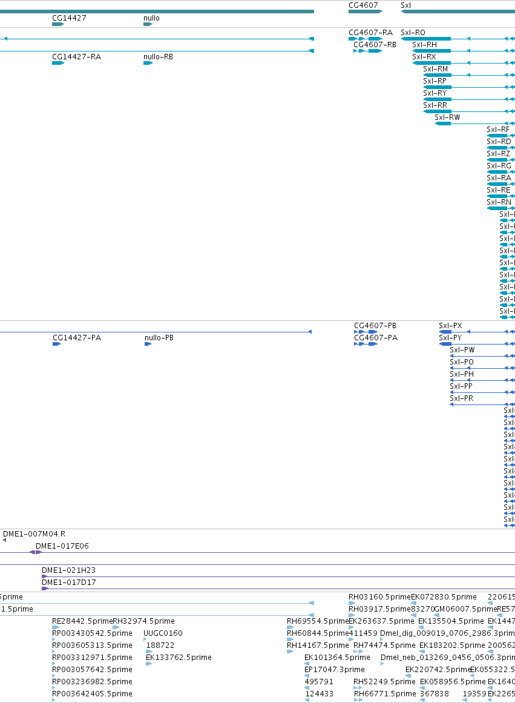Select the 124433 EST label
Image resolution: width=515 pixels, height=703 pixels.
click(x=319, y=694)
